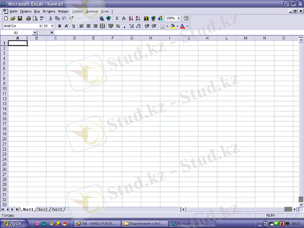The width and height of the screenshot is (304, 228).
Task: Apply the currency style icon
Action: point(111,26)
